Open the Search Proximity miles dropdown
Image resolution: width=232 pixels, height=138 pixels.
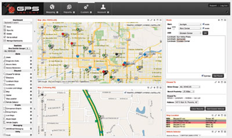pyautogui.click(x=188, y=92)
